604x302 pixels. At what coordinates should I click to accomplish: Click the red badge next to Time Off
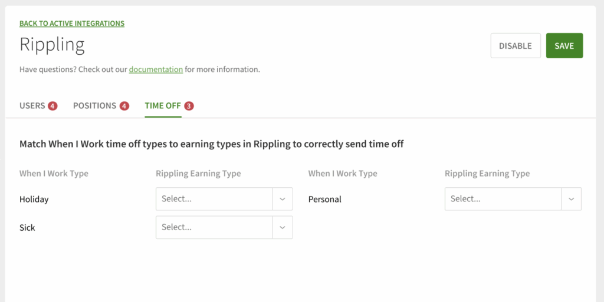(x=189, y=106)
